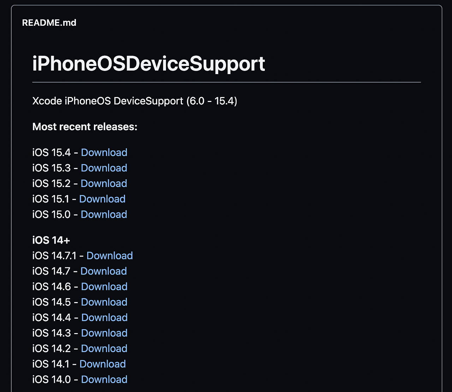Download iOS 14.6 device support
The height and width of the screenshot is (392, 452).
[x=104, y=287]
